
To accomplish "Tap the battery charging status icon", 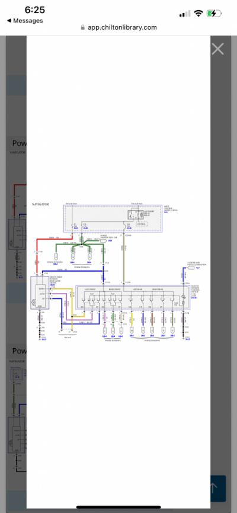I will (214, 14).
